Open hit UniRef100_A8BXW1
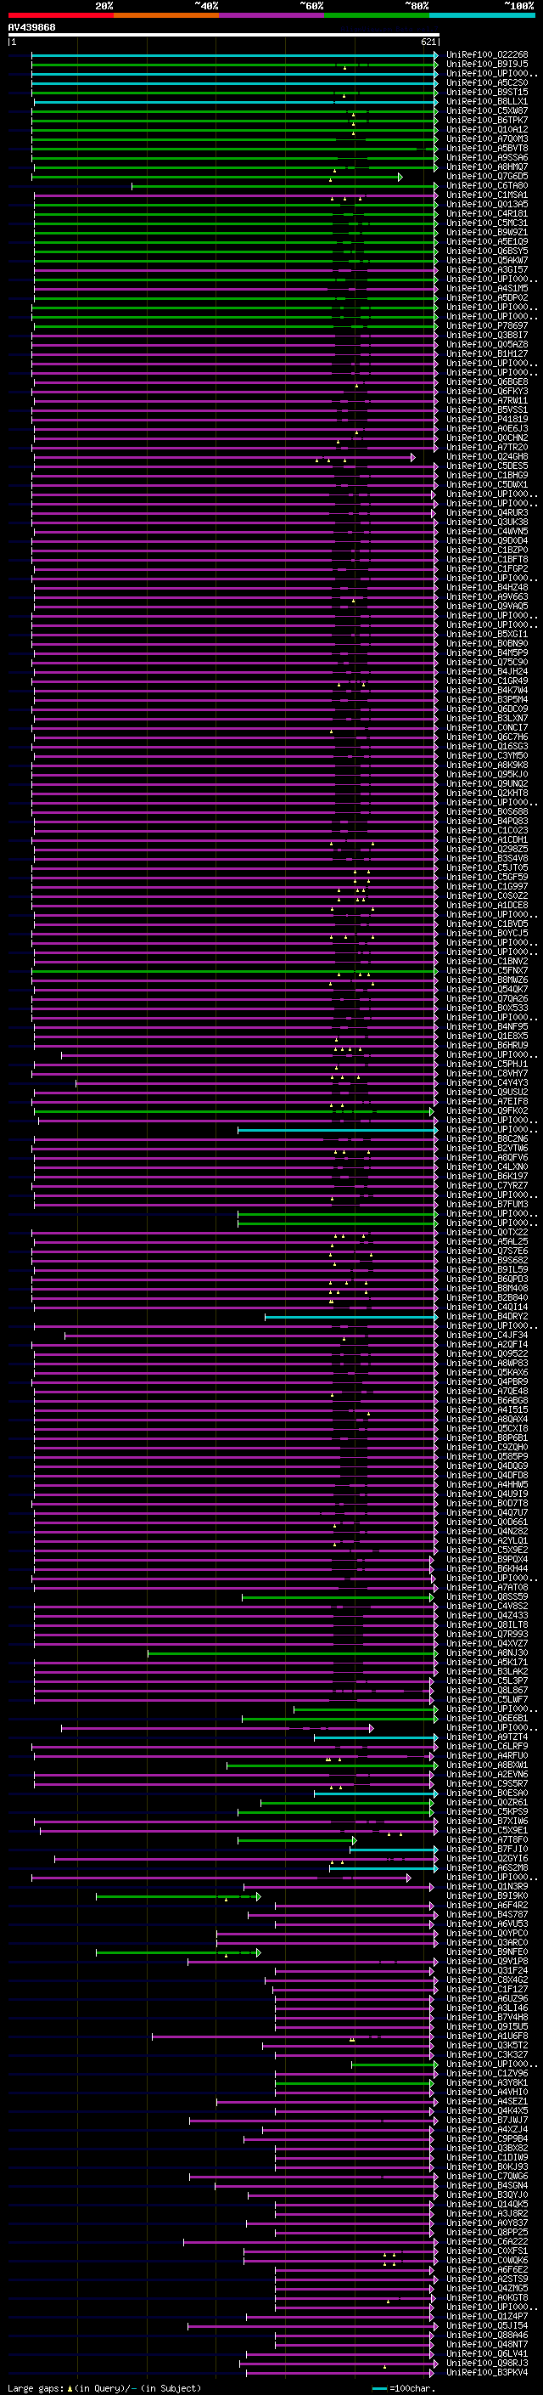Viewport: 543px width, 2395px height. [x=486, y=1765]
